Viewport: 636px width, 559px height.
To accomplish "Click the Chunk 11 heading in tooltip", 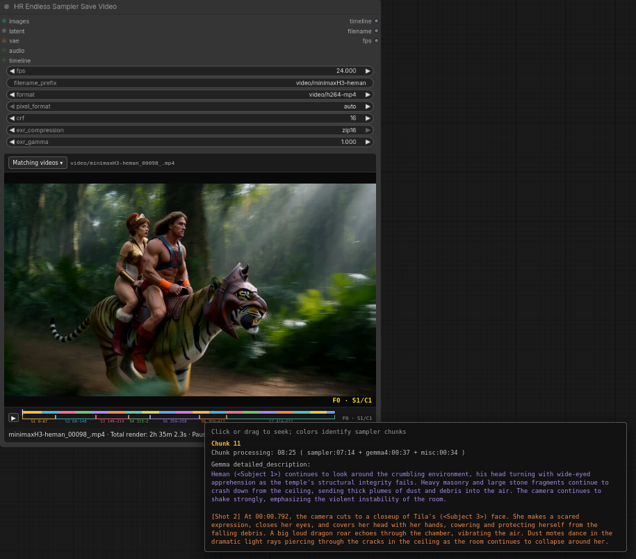I will (226, 444).
